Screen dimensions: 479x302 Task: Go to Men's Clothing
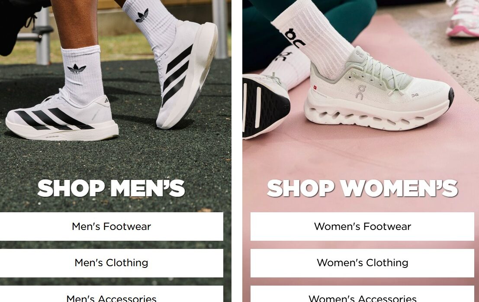click(112, 263)
